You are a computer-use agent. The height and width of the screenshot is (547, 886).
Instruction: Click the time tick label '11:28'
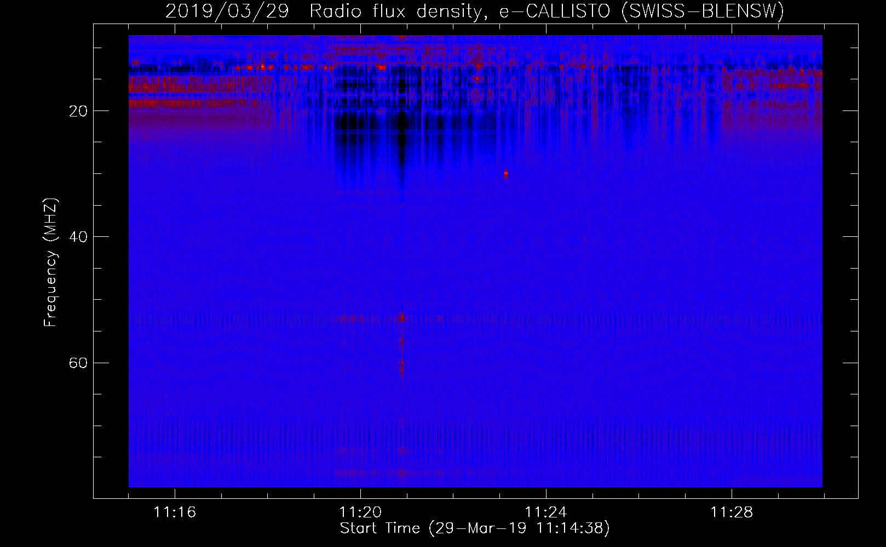pyautogui.click(x=732, y=512)
